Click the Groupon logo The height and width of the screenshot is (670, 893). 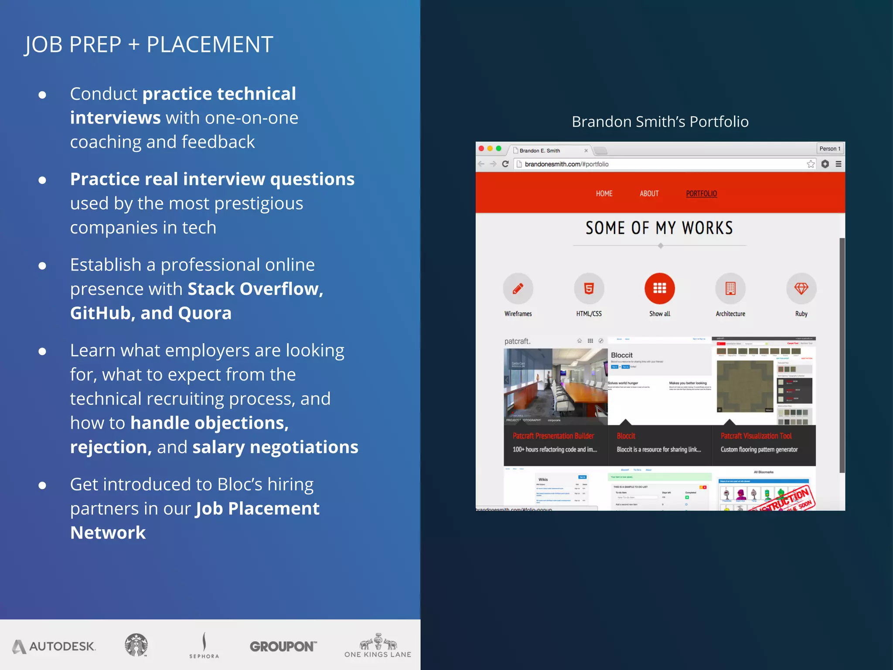tap(283, 646)
